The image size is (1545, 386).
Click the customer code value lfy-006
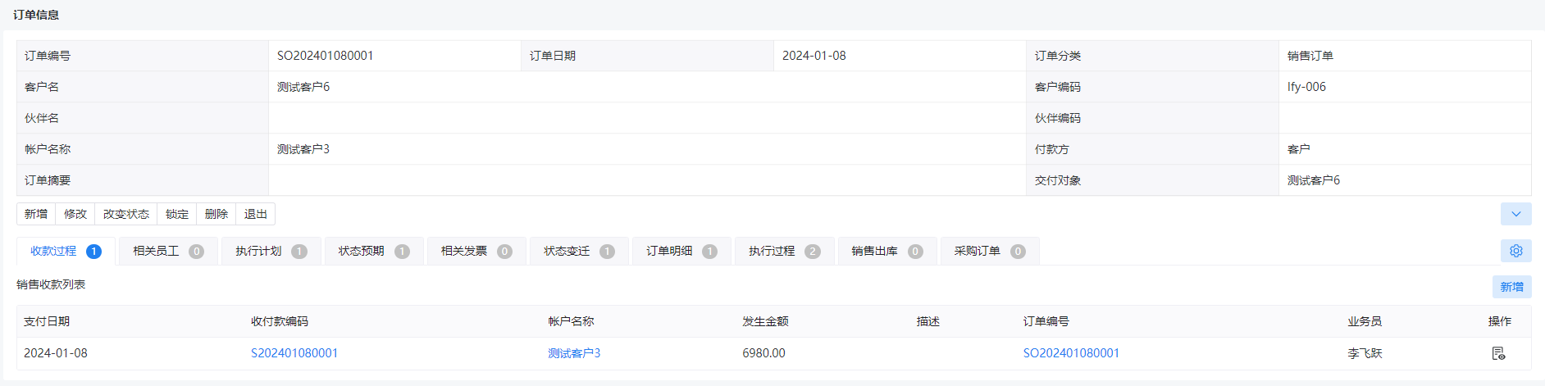pos(1306,87)
